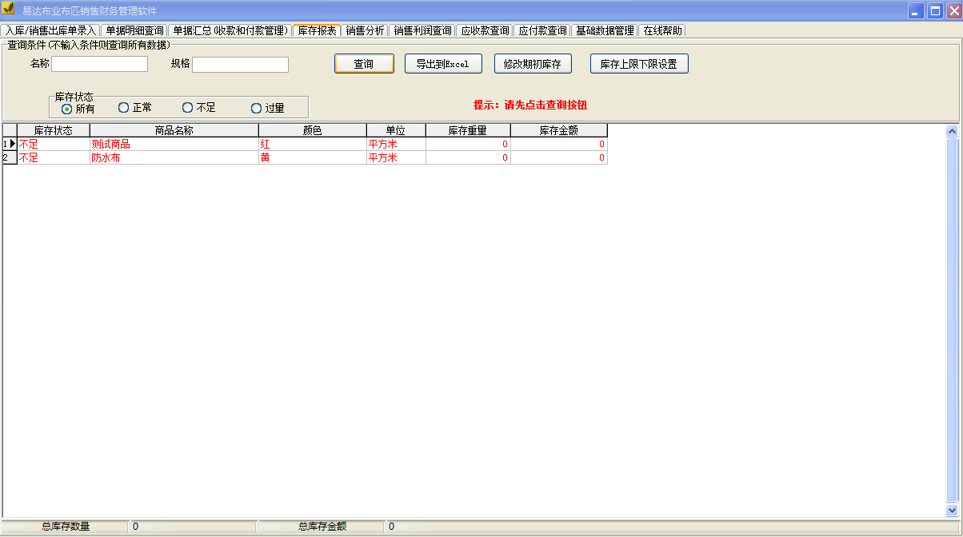Click the 导出到Excel button
The image size is (963, 537).
(x=443, y=64)
